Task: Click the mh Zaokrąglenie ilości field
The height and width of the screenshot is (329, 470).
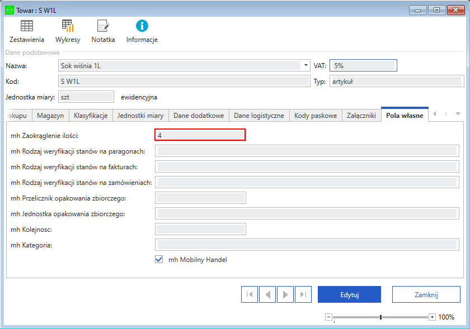Action: point(200,135)
